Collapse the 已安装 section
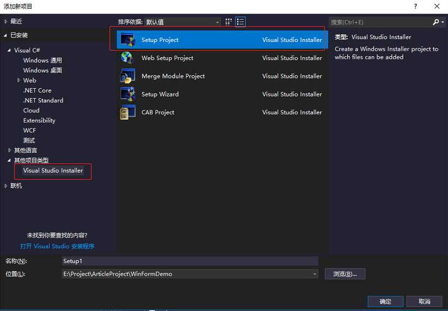Viewport: 448px width, 311px height. pos(5,35)
